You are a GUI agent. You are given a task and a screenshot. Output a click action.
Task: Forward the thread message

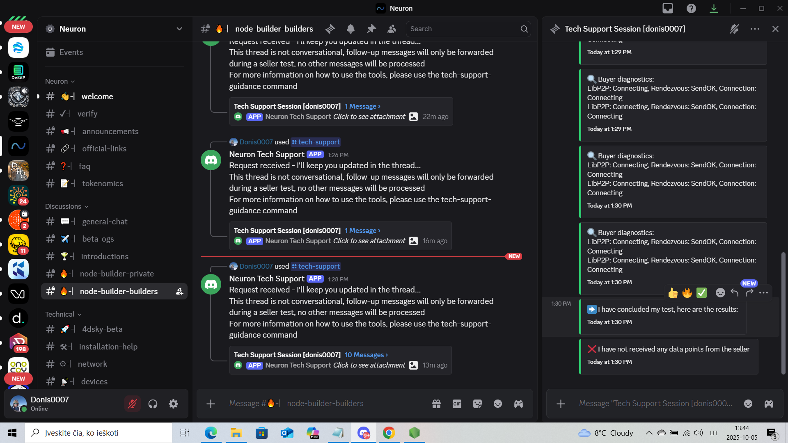pos(749,292)
